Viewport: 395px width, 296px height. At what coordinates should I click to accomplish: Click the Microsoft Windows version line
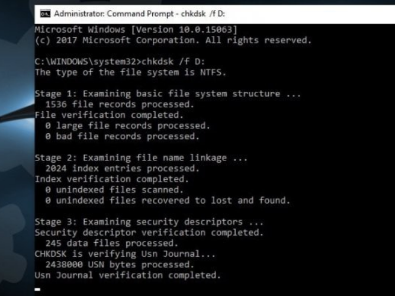coord(136,30)
